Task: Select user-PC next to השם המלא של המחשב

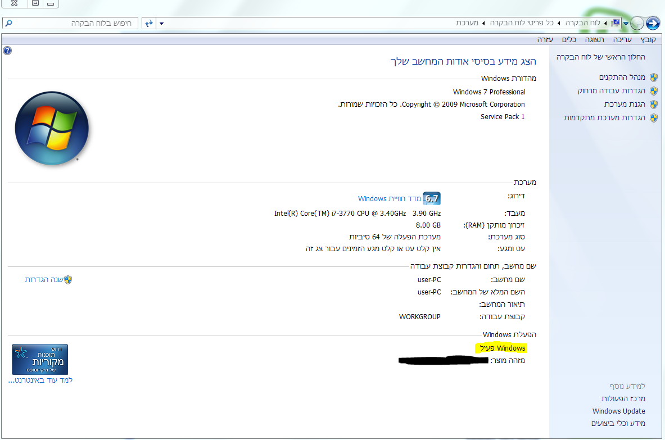Action: pyautogui.click(x=429, y=292)
